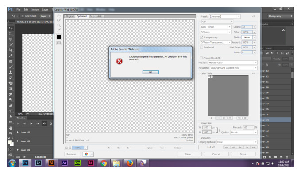Select the Rectangular Marquee tool
301x174 pixels.
coord(11,33)
